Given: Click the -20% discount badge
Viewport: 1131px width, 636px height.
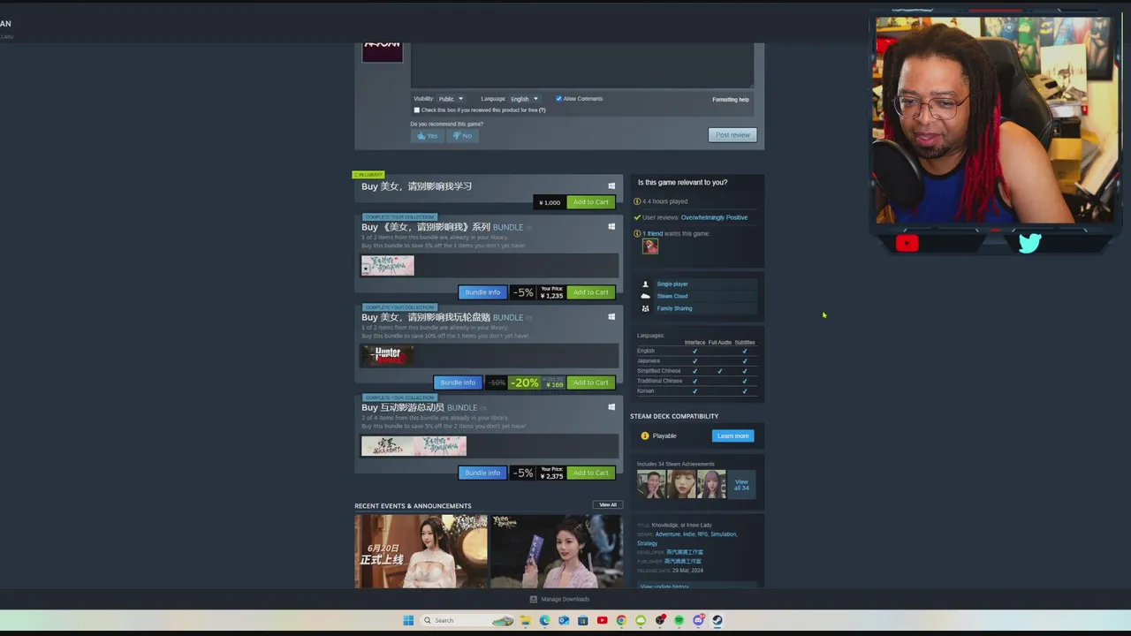Looking at the screenshot, I should coord(524,382).
